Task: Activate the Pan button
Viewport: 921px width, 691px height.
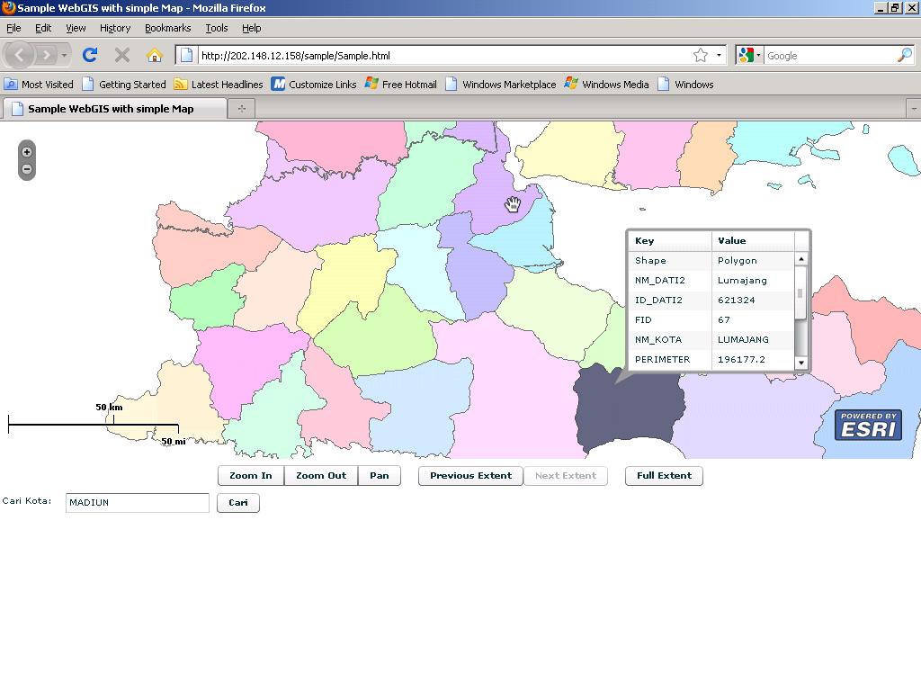Action: click(380, 475)
